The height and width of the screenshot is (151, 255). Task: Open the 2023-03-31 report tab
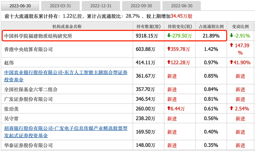coord(60,6)
